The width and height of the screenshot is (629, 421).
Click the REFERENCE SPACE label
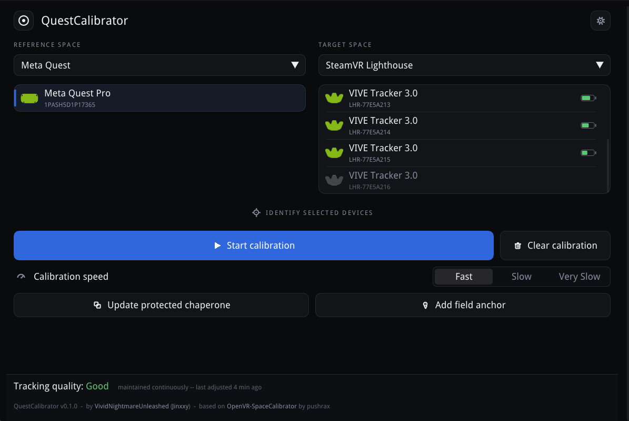47,45
